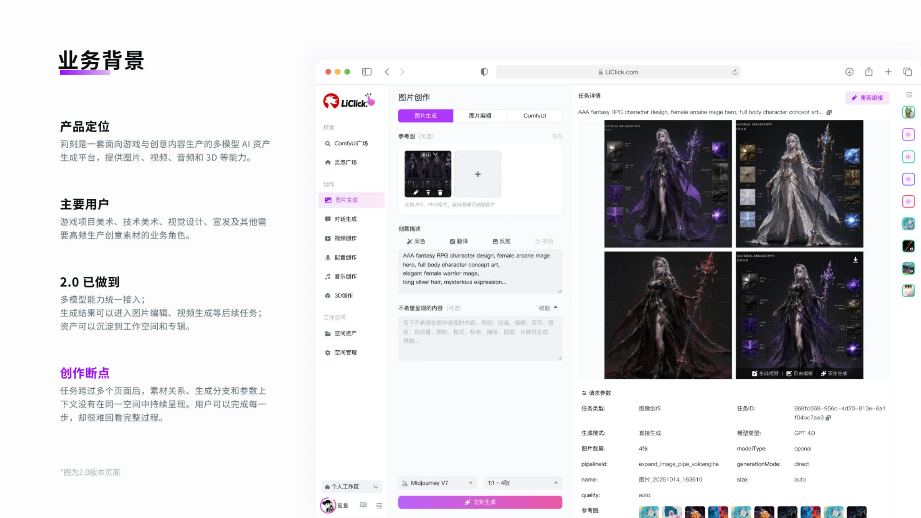Open the green-bordered audio history item
The width and height of the screenshot is (921, 518).
click(908, 157)
